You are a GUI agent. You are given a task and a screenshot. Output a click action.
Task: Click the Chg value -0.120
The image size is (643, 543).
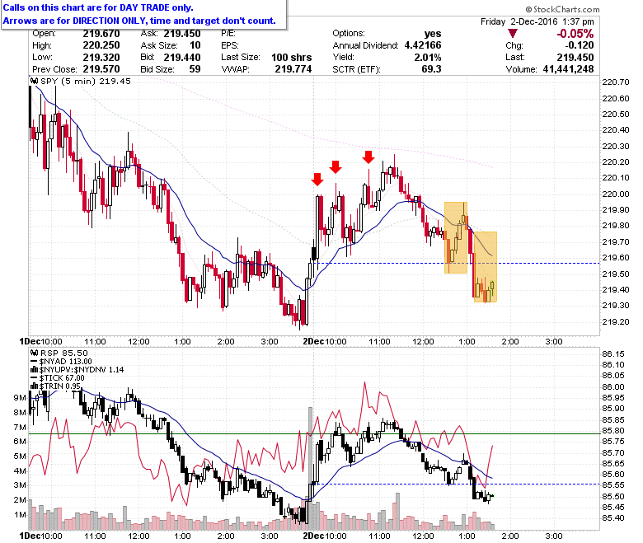point(580,45)
